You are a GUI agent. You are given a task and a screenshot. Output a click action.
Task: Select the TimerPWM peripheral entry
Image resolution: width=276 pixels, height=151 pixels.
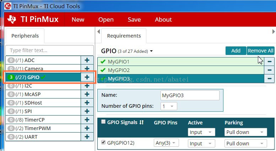pyautogui.click(x=43, y=128)
